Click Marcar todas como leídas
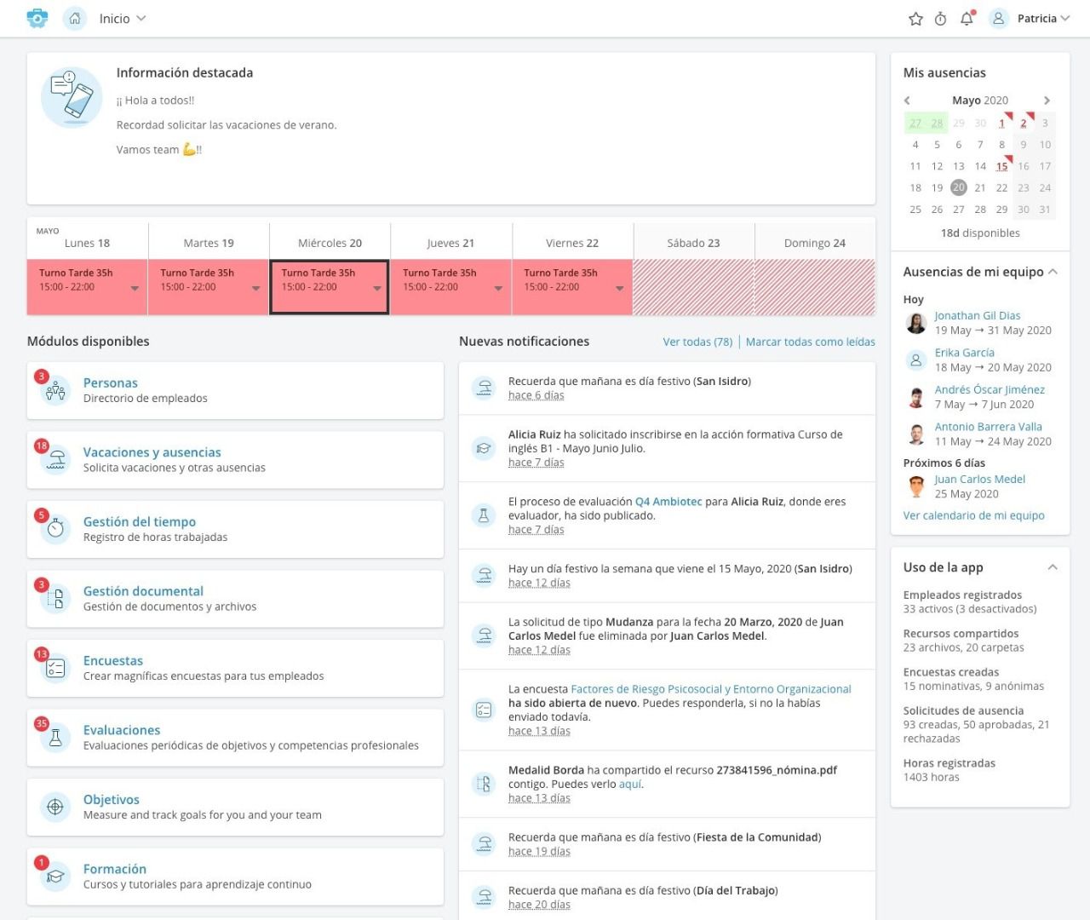Screen dimensions: 1090x920 tap(810, 342)
